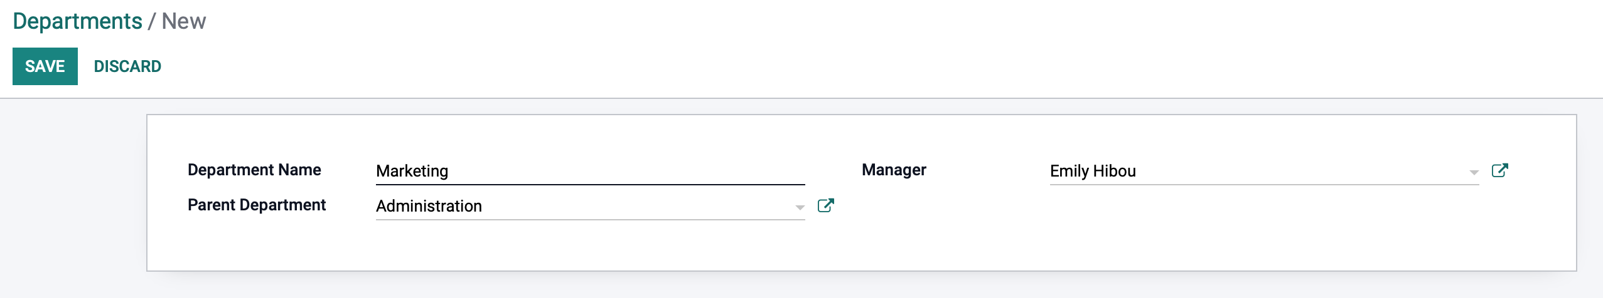
Task: Select the New breadcrumb item
Action: (184, 21)
